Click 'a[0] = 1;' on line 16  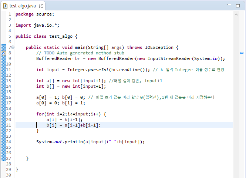pos(48,97)
